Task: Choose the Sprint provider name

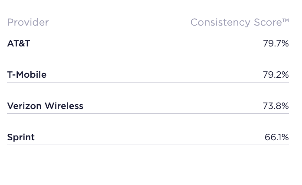Action: click(x=21, y=138)
